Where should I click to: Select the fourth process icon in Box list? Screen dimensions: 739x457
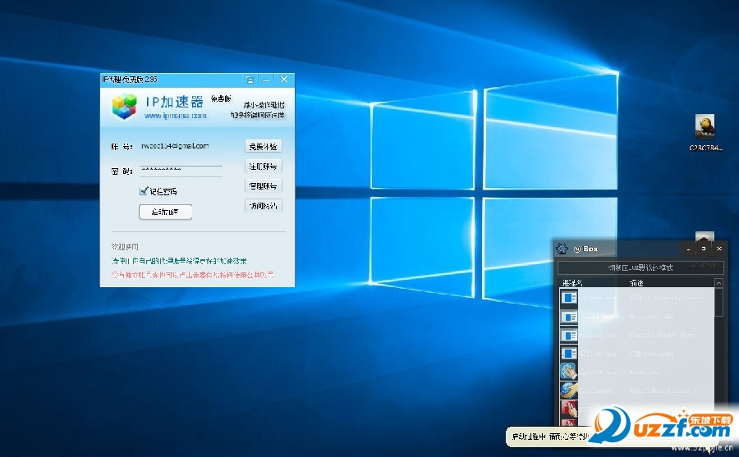(x=569, y=354)
